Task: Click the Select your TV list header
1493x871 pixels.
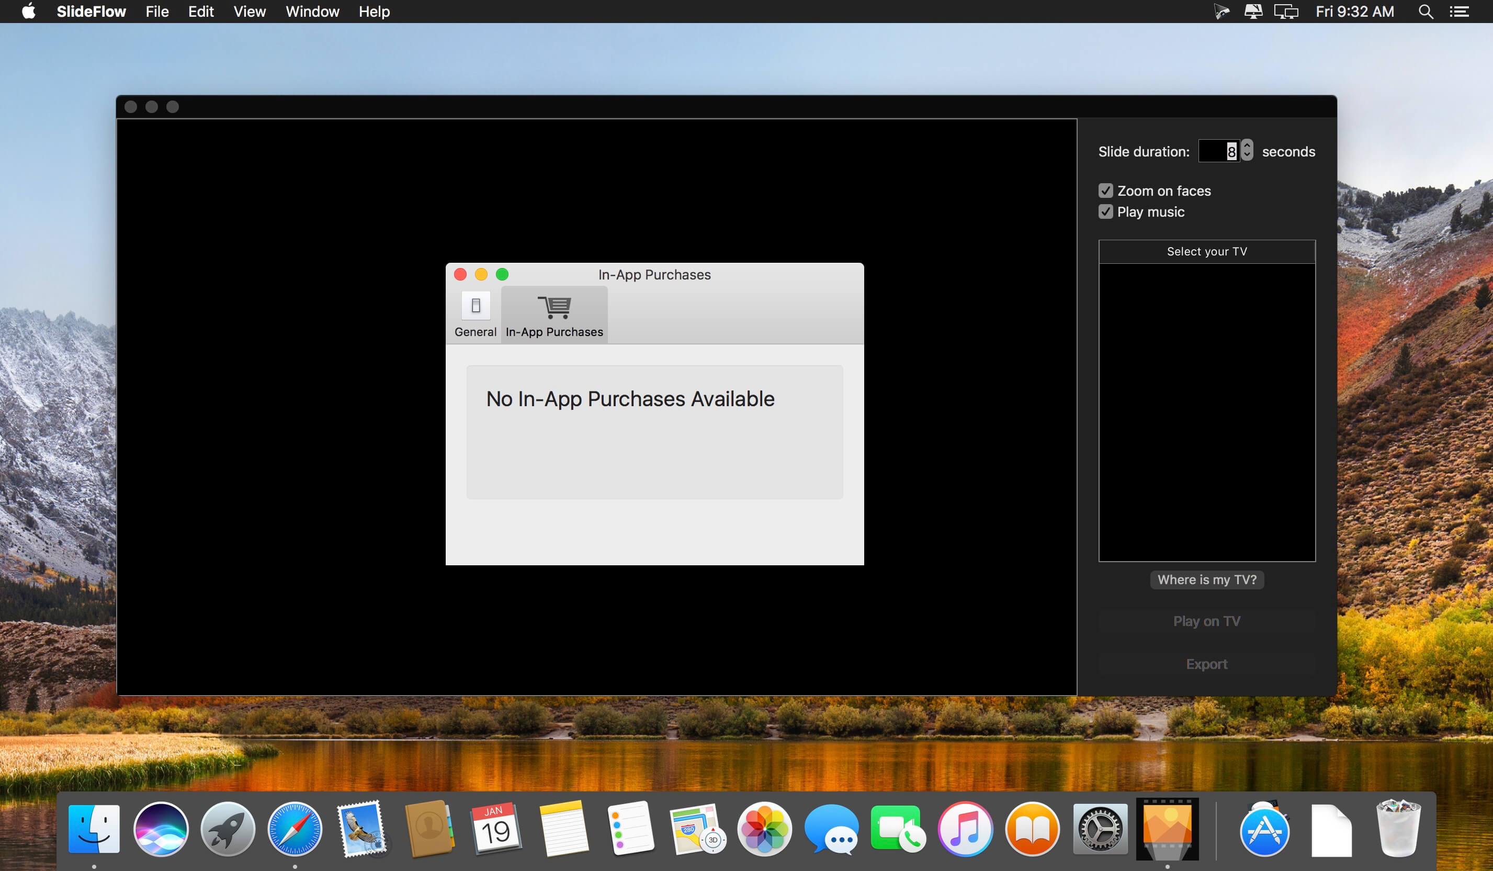Action: pos(1207,251)
